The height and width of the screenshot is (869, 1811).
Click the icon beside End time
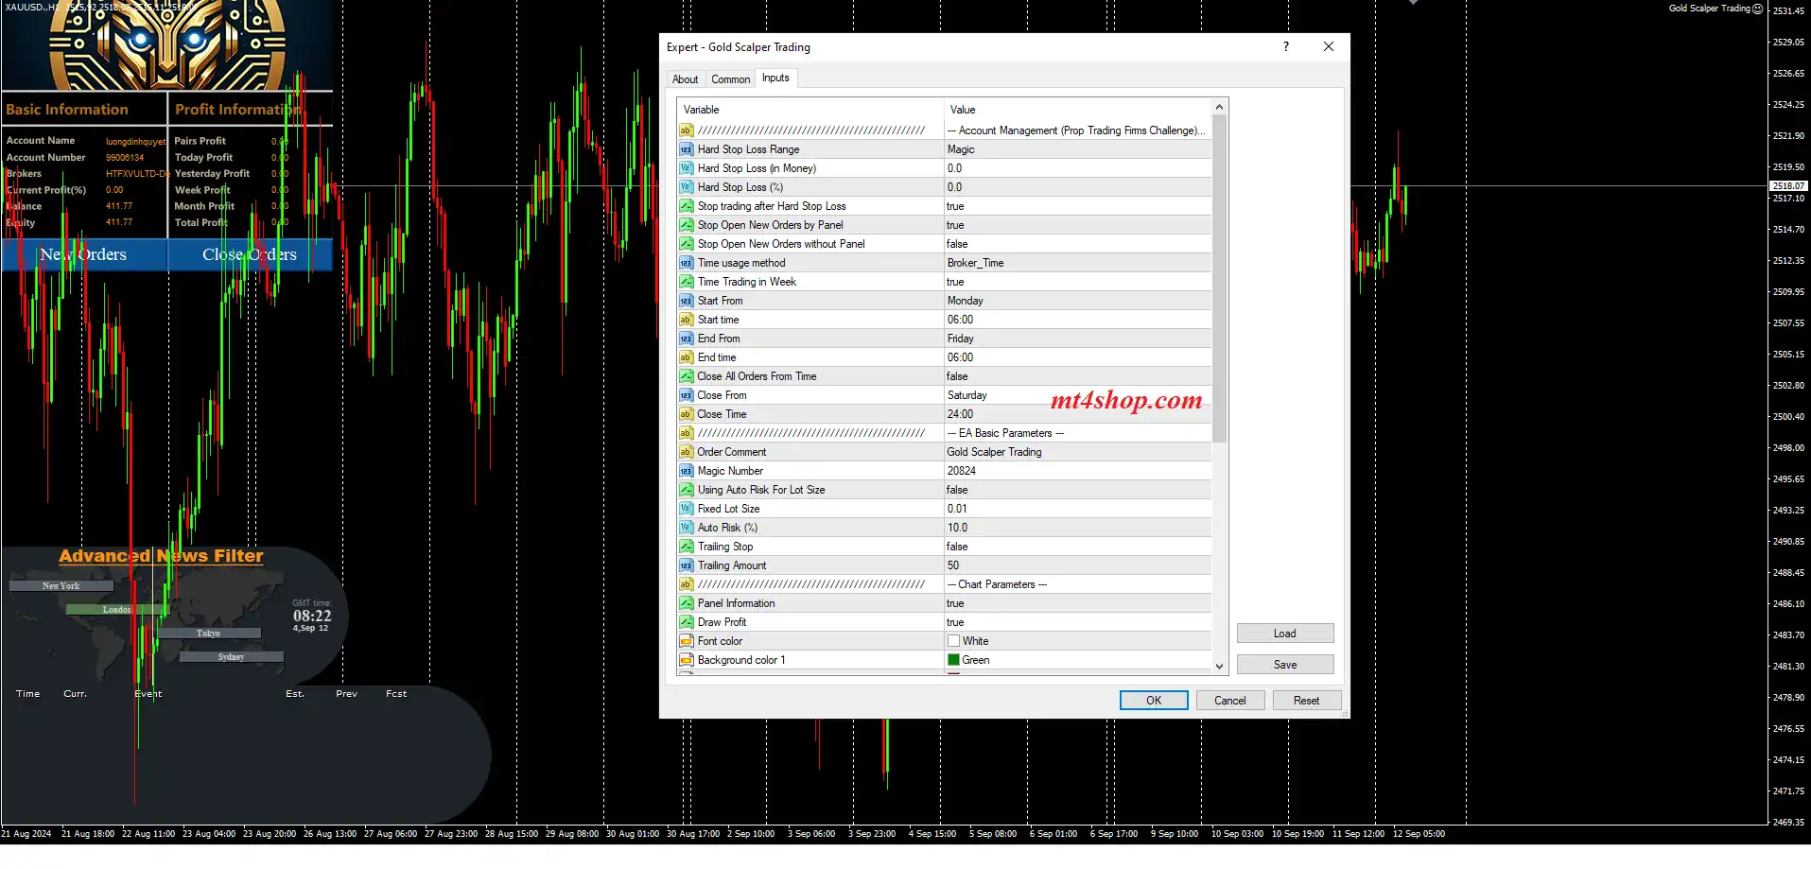point(687,357)
